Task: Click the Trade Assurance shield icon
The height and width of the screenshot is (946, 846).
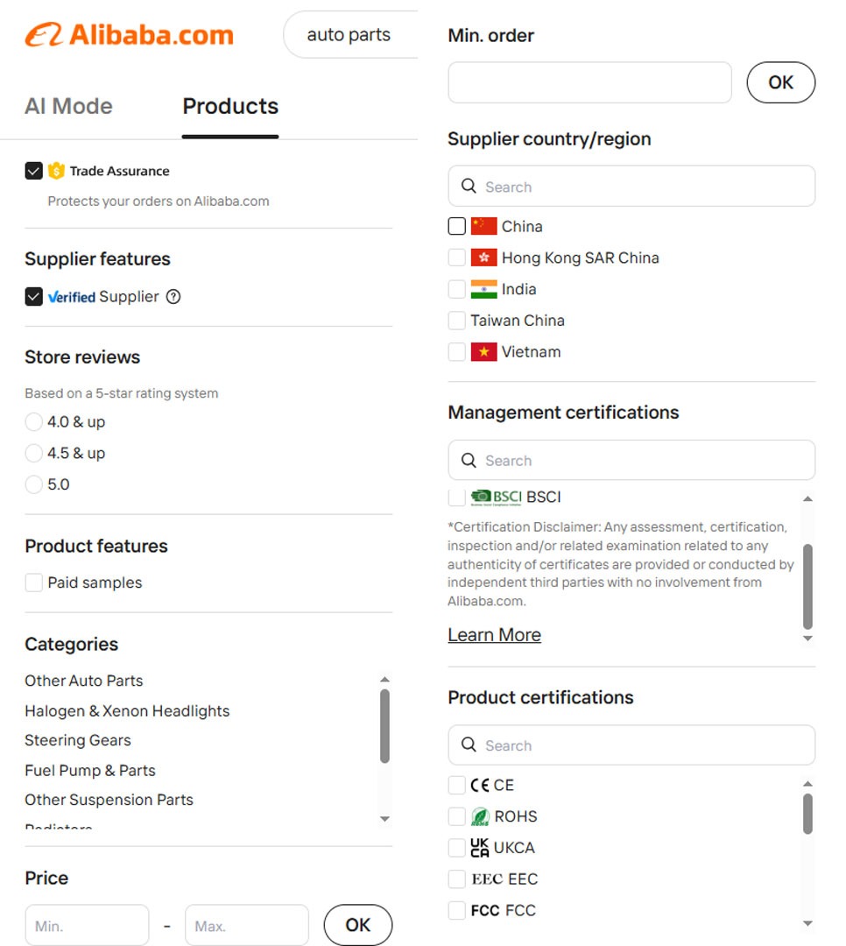Action: point(56,171)
